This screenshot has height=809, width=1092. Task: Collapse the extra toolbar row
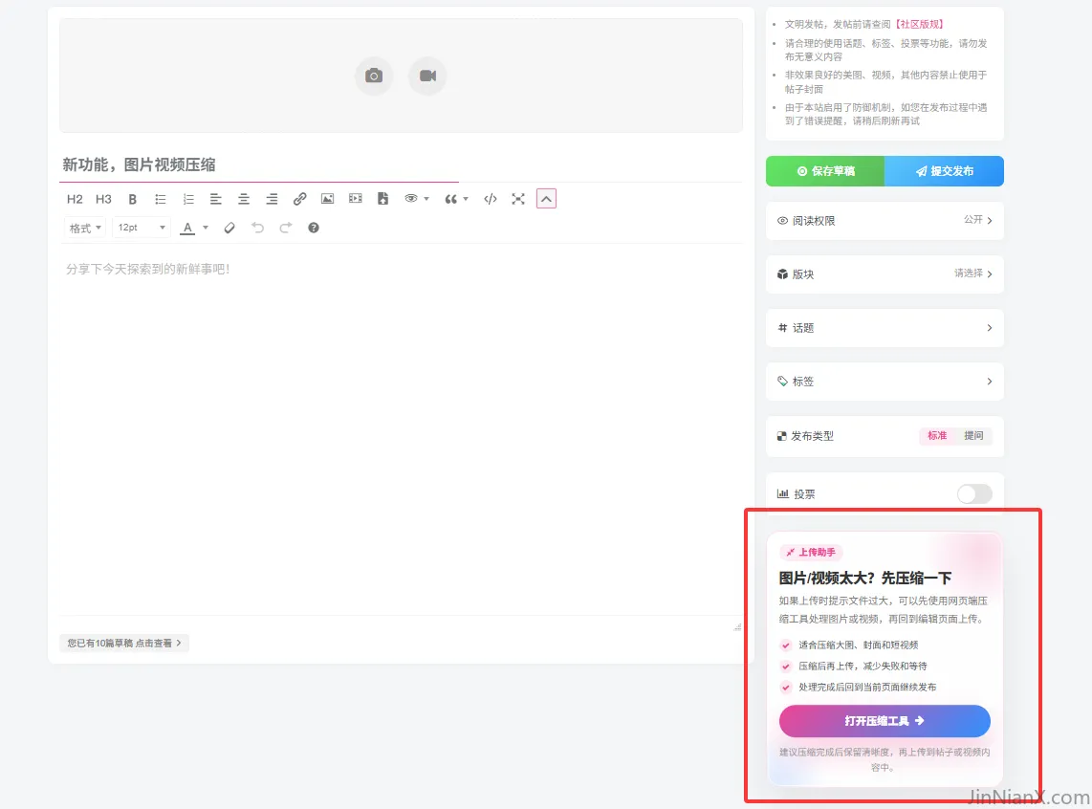pos(546,199)
